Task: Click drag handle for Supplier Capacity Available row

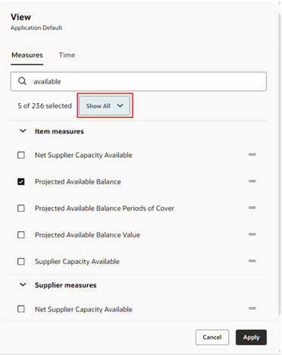Action: tap(252, 261)
